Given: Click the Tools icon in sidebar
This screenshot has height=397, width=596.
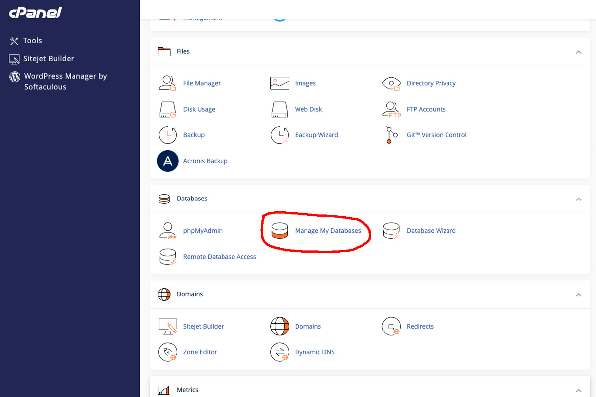Looking at the screenshot, I should click(x=14, y=41).
